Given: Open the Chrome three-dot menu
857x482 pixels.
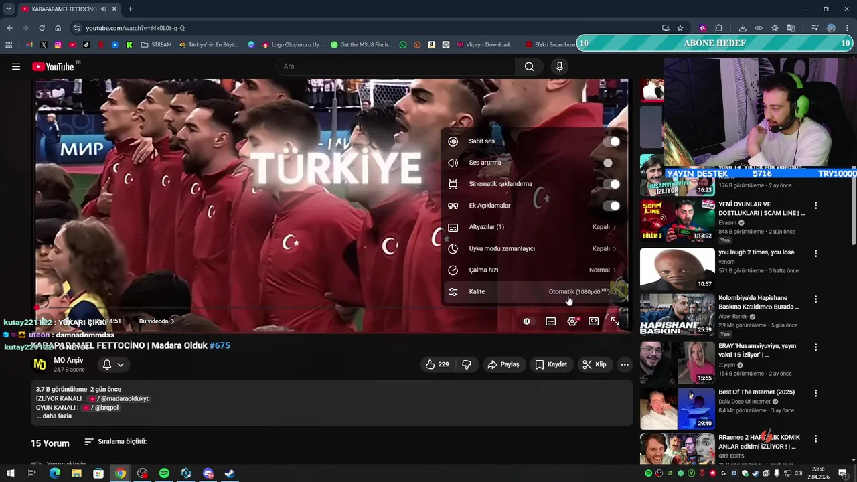Looking at the screenshot, I should click(x=847, y=28).
